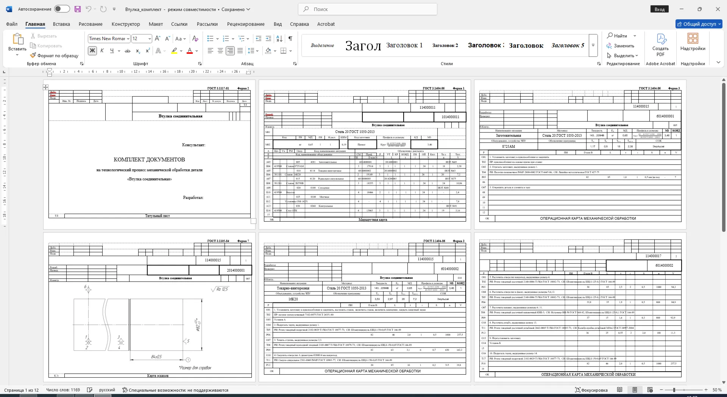Toggle Bold (Ж) formatting
The height and width of the screenshot is (397, 727).
pos(92,51)
